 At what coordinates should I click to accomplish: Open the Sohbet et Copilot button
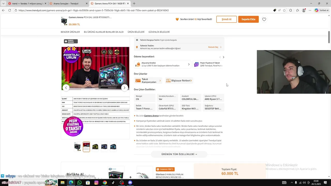coord(322,10)
